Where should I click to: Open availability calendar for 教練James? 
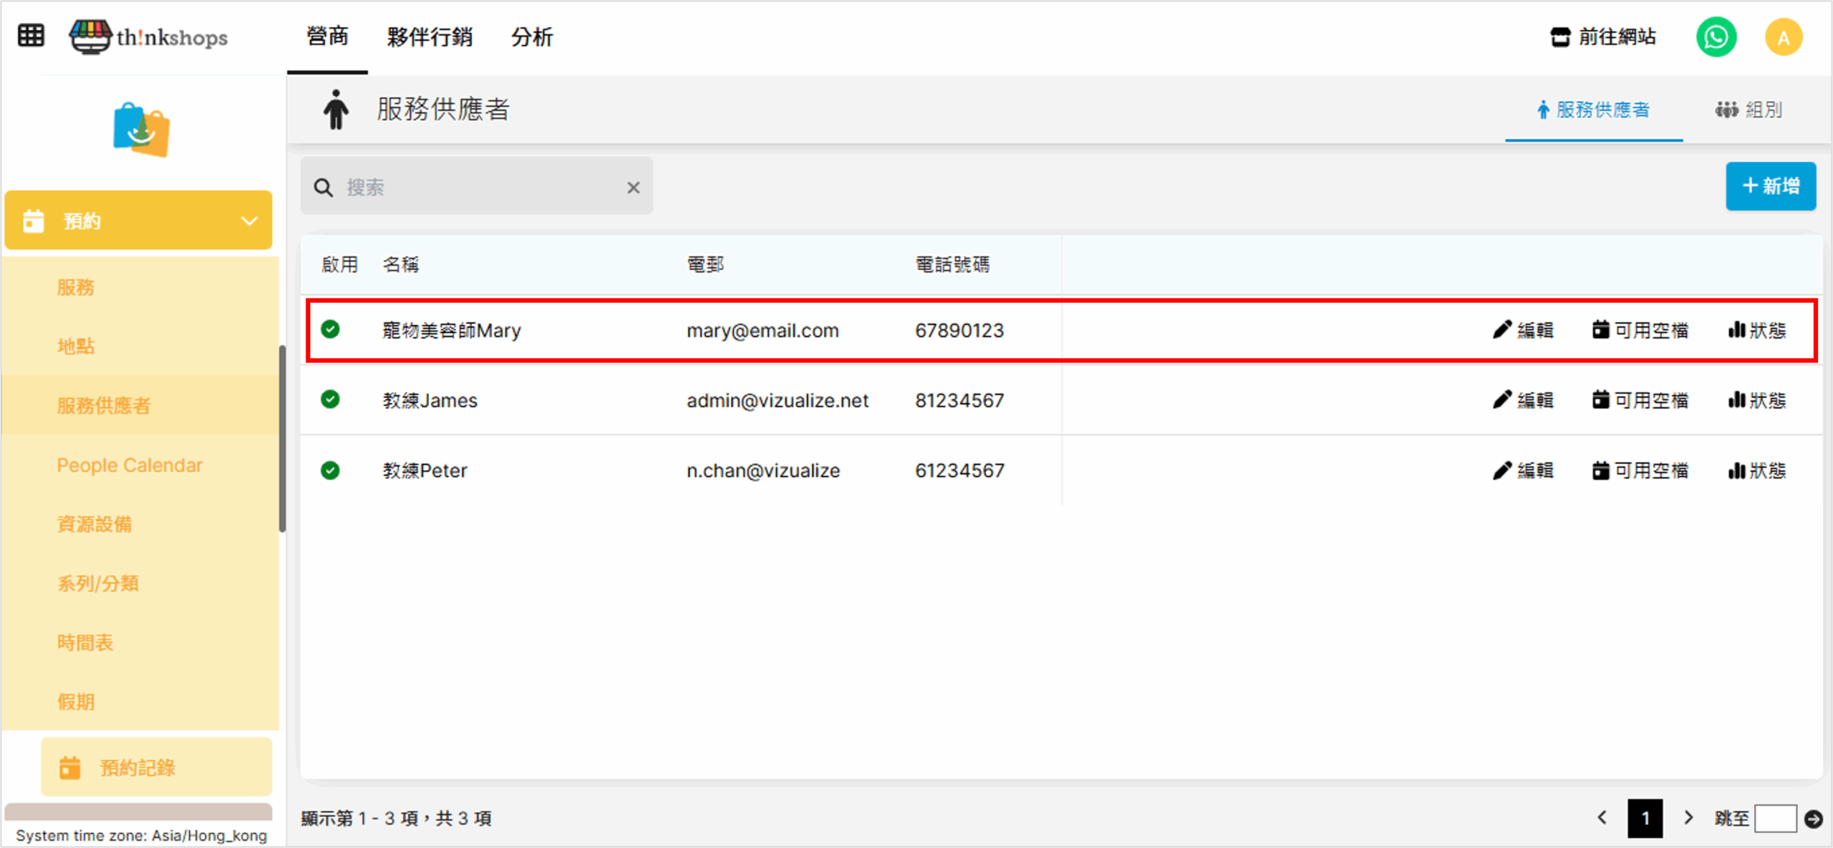(x=1640, y=400)
